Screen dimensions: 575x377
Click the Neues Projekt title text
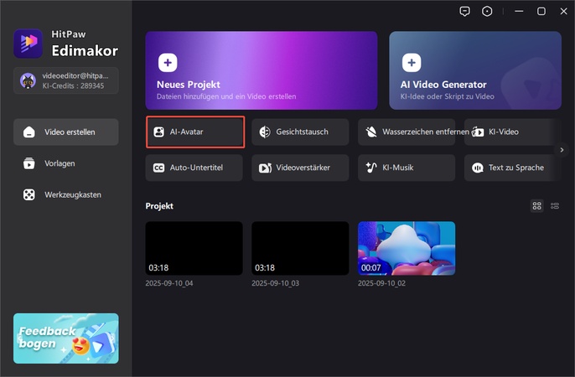pos(189,85)
